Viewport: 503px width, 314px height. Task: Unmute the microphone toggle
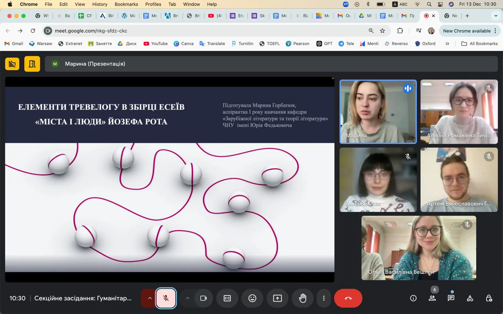(166, 298)
